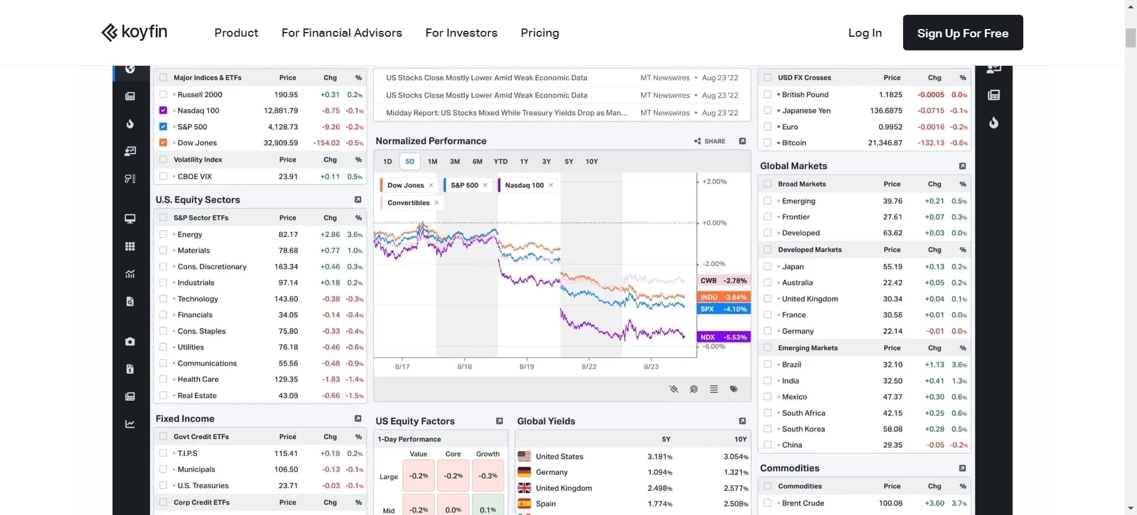Check the Russell 2000 checkbox
This screenshot has height=515, width=1137.
point(163,94)
